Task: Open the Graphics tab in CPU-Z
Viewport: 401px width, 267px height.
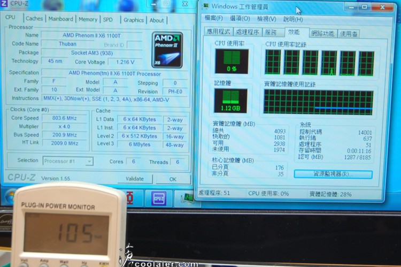Action: 134,20
